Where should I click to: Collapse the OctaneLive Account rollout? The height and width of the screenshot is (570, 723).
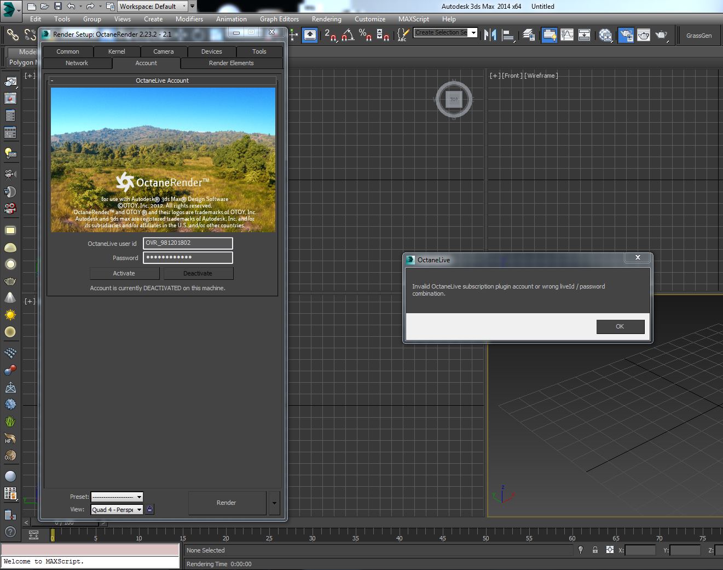(51, 80)
